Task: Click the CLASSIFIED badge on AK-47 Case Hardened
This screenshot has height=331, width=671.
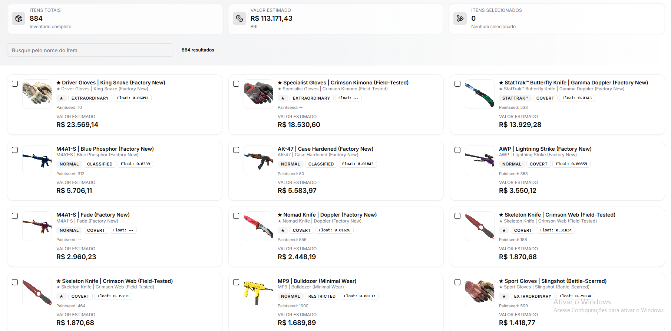Action: click(x=321, y=164)
